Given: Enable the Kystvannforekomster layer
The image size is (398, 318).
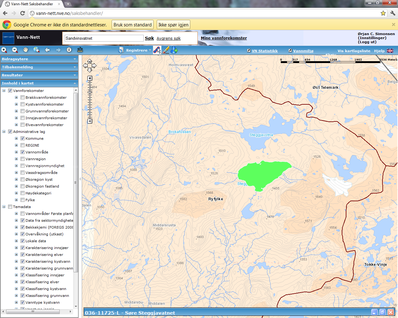Looking at the screenshot, I should coord(22,104).
